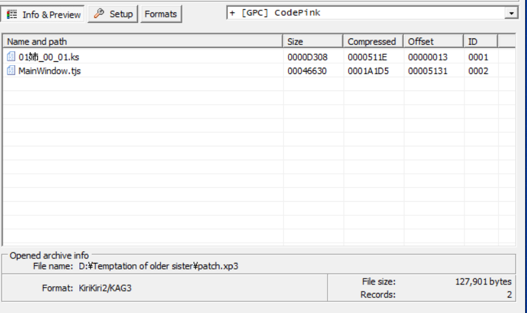This screenshot has height=313, width=527.
Task: Sort by Name and path column header
Action: click(143, 41)
